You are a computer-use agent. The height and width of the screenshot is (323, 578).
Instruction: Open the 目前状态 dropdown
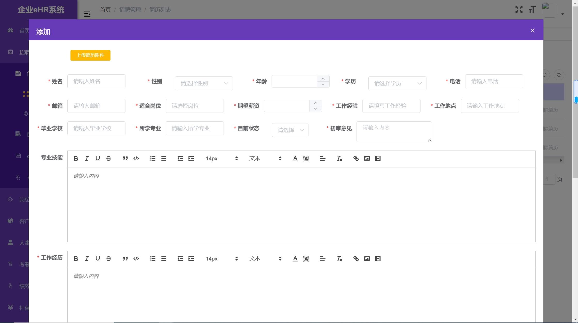290,130
